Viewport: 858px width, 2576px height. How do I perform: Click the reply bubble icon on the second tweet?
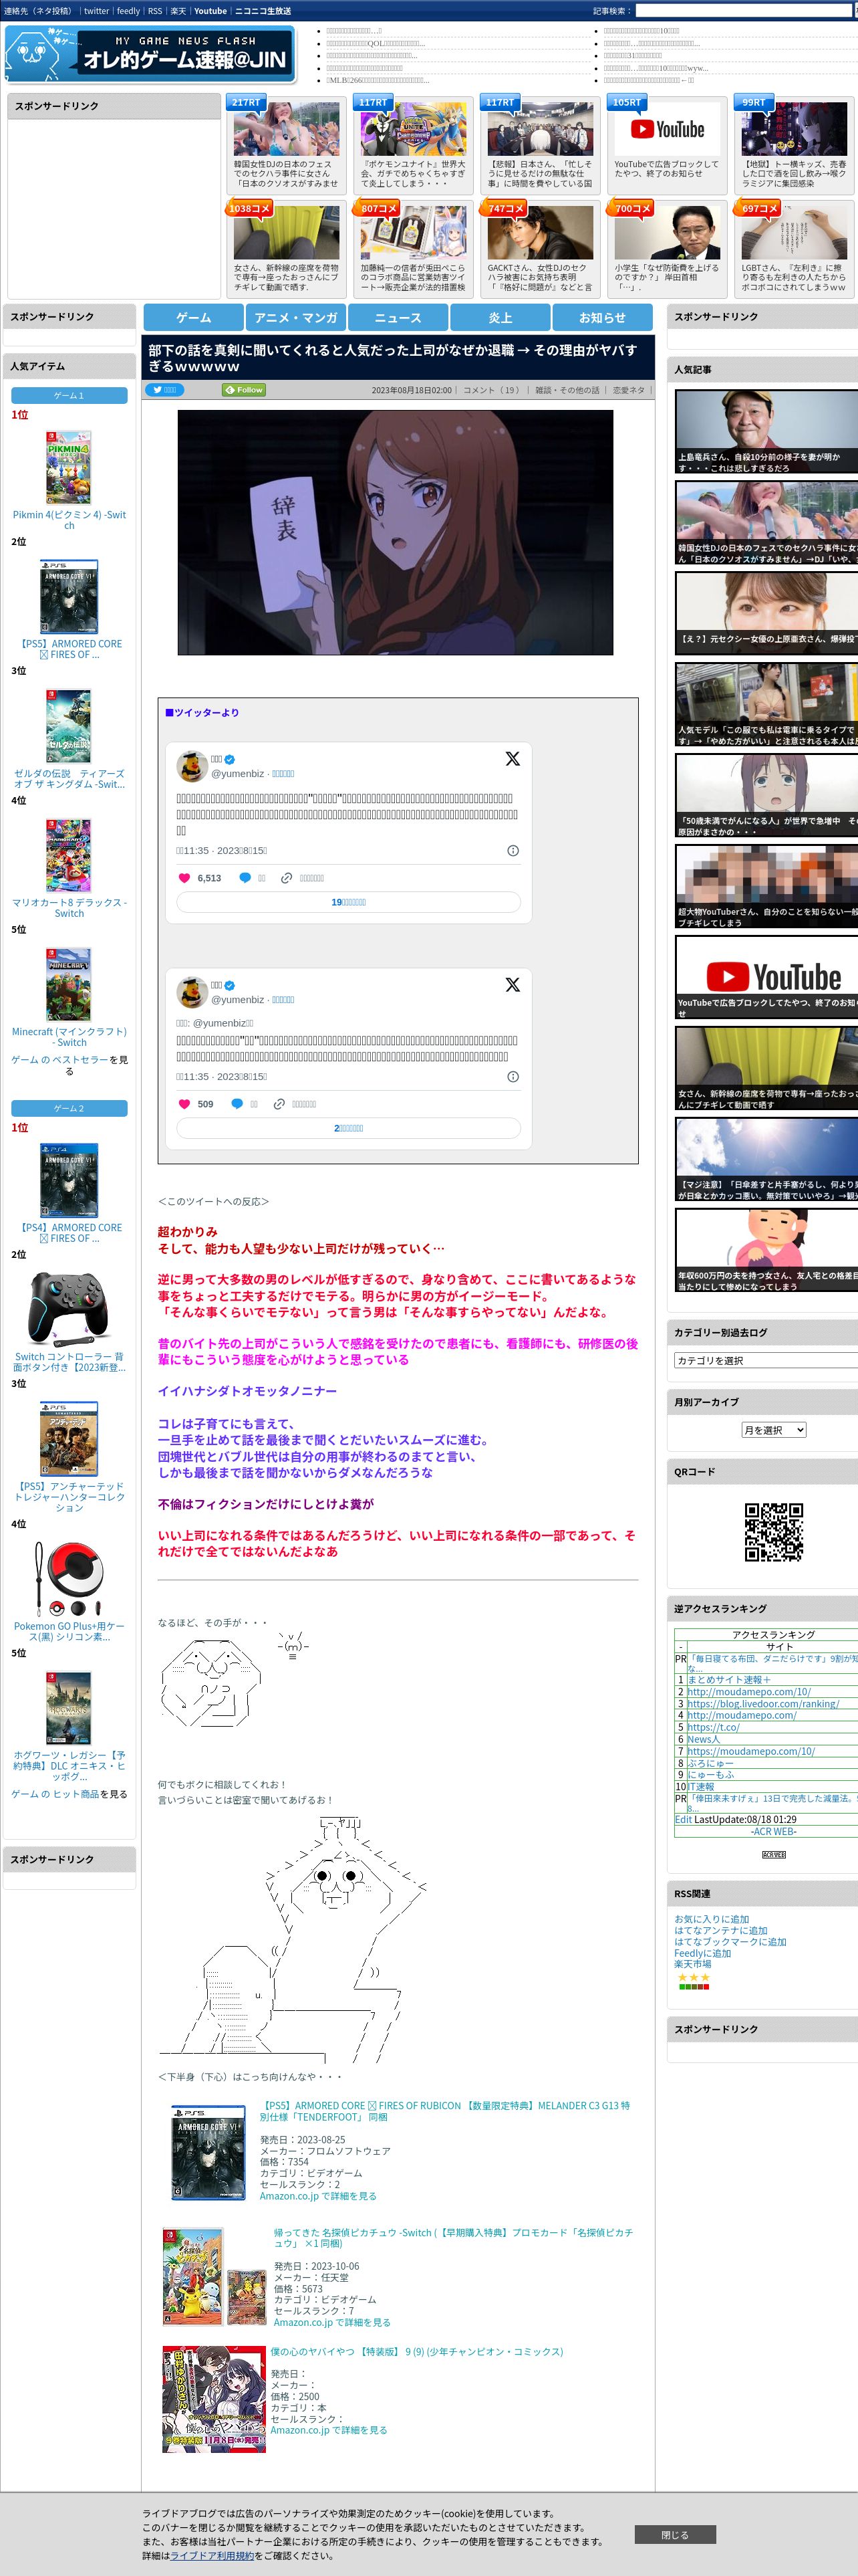pyautogui.click(x=237, y=1104)
